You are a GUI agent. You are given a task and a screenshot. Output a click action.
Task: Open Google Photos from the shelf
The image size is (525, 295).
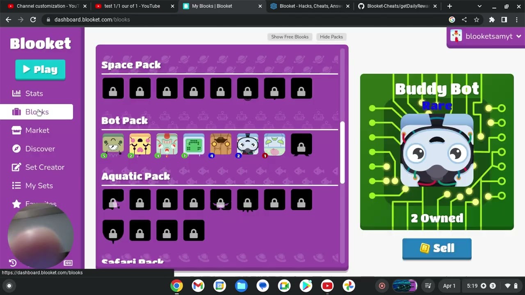pyautogui.click(x=349, y=286)
